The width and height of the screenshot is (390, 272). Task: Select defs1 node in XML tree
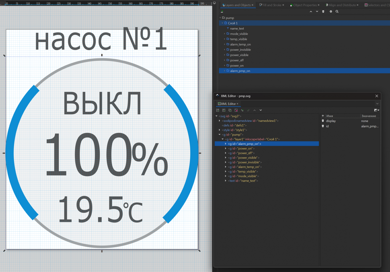[x=234, y=125]
